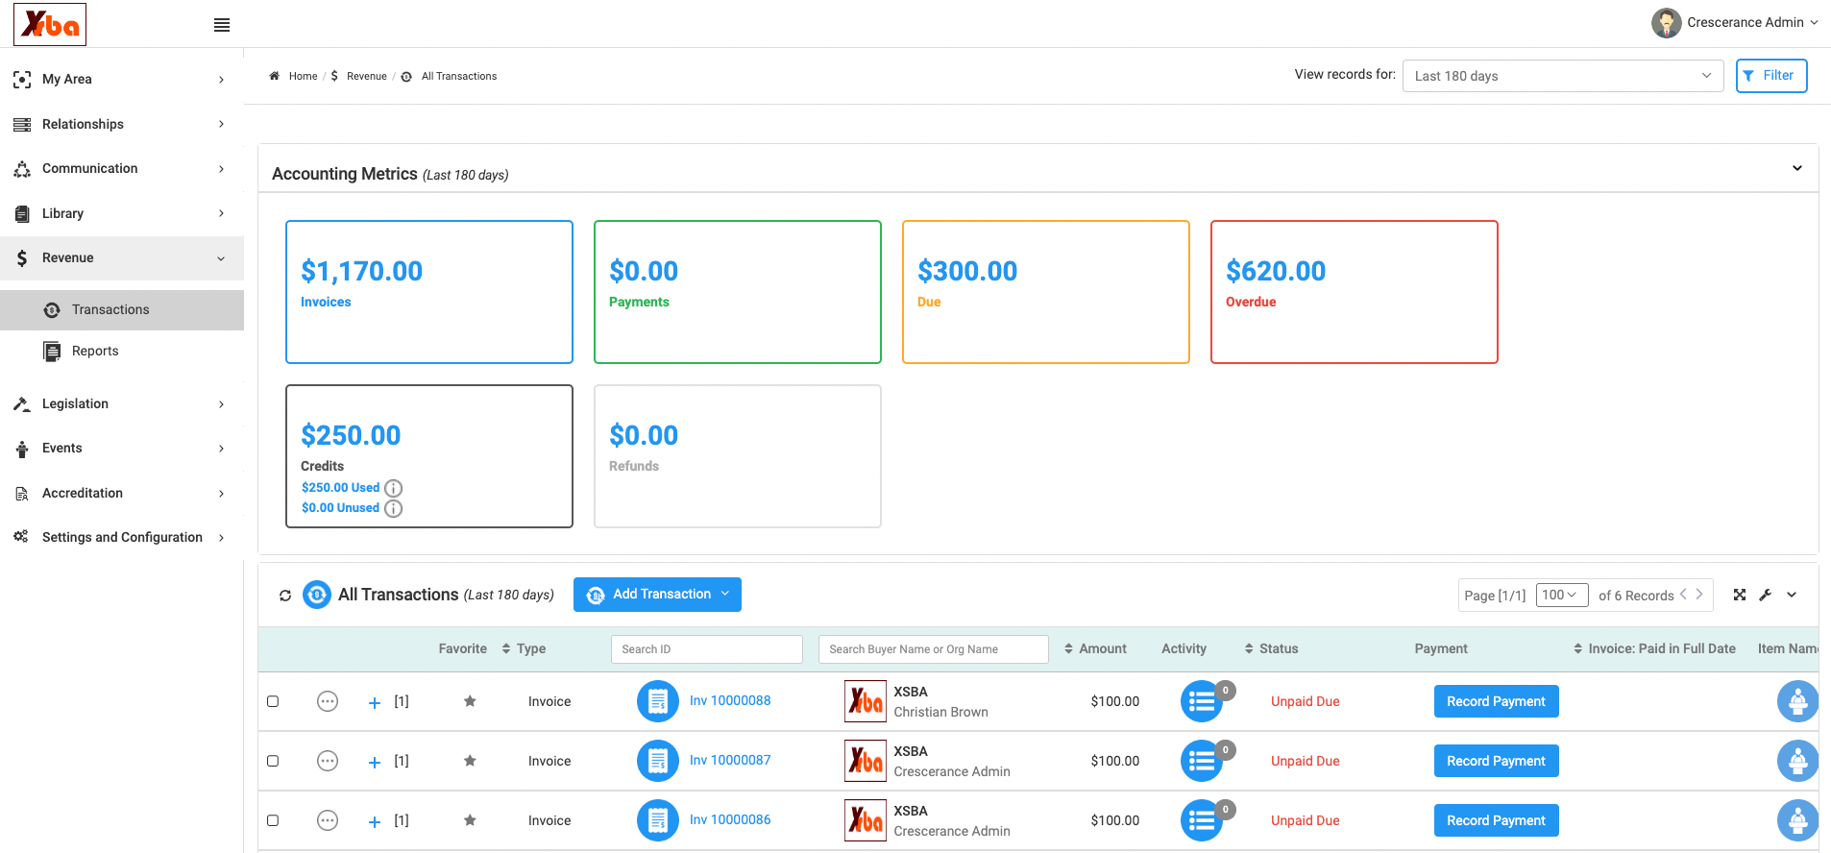
Task: Open Reports in the Revenue submenu
Action: coord(122,351)
